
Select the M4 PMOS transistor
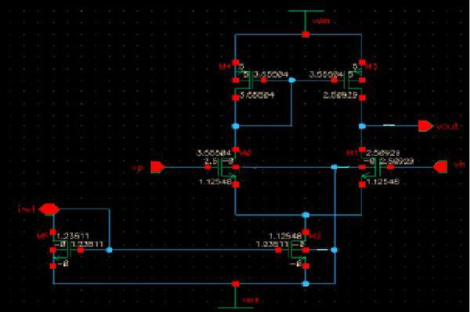pyautogui.click(x=244, y=80)
